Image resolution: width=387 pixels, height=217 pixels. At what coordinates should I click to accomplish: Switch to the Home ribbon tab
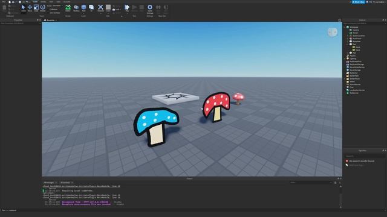coord(35,2)
